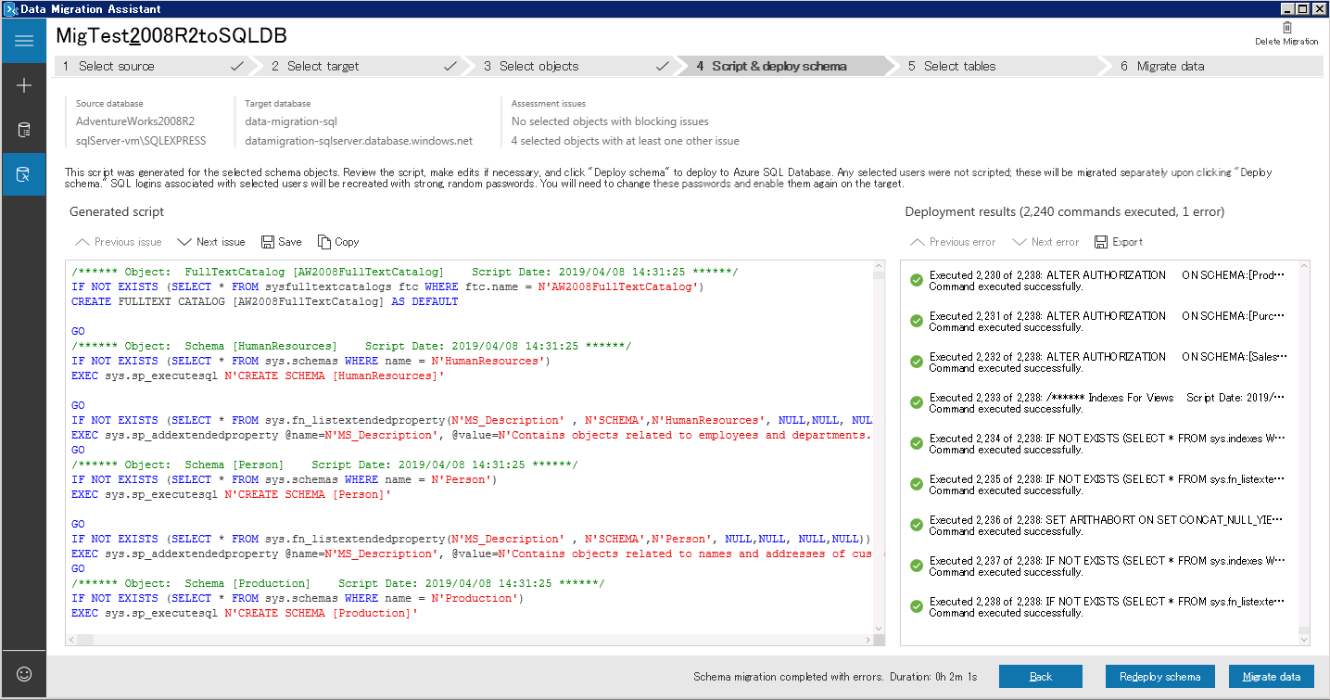Open the hamburger navigation menu
Image resolution: width=1330 pixels, height=700 pixels.
point(24,41)
